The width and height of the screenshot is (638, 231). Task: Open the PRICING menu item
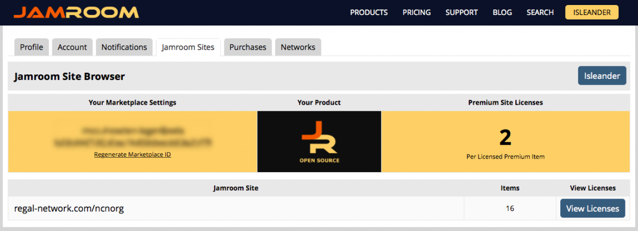tap(417, 12)
